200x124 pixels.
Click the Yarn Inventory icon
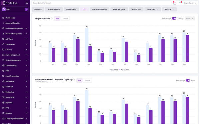pyautogui.click(x=3, y=65)
